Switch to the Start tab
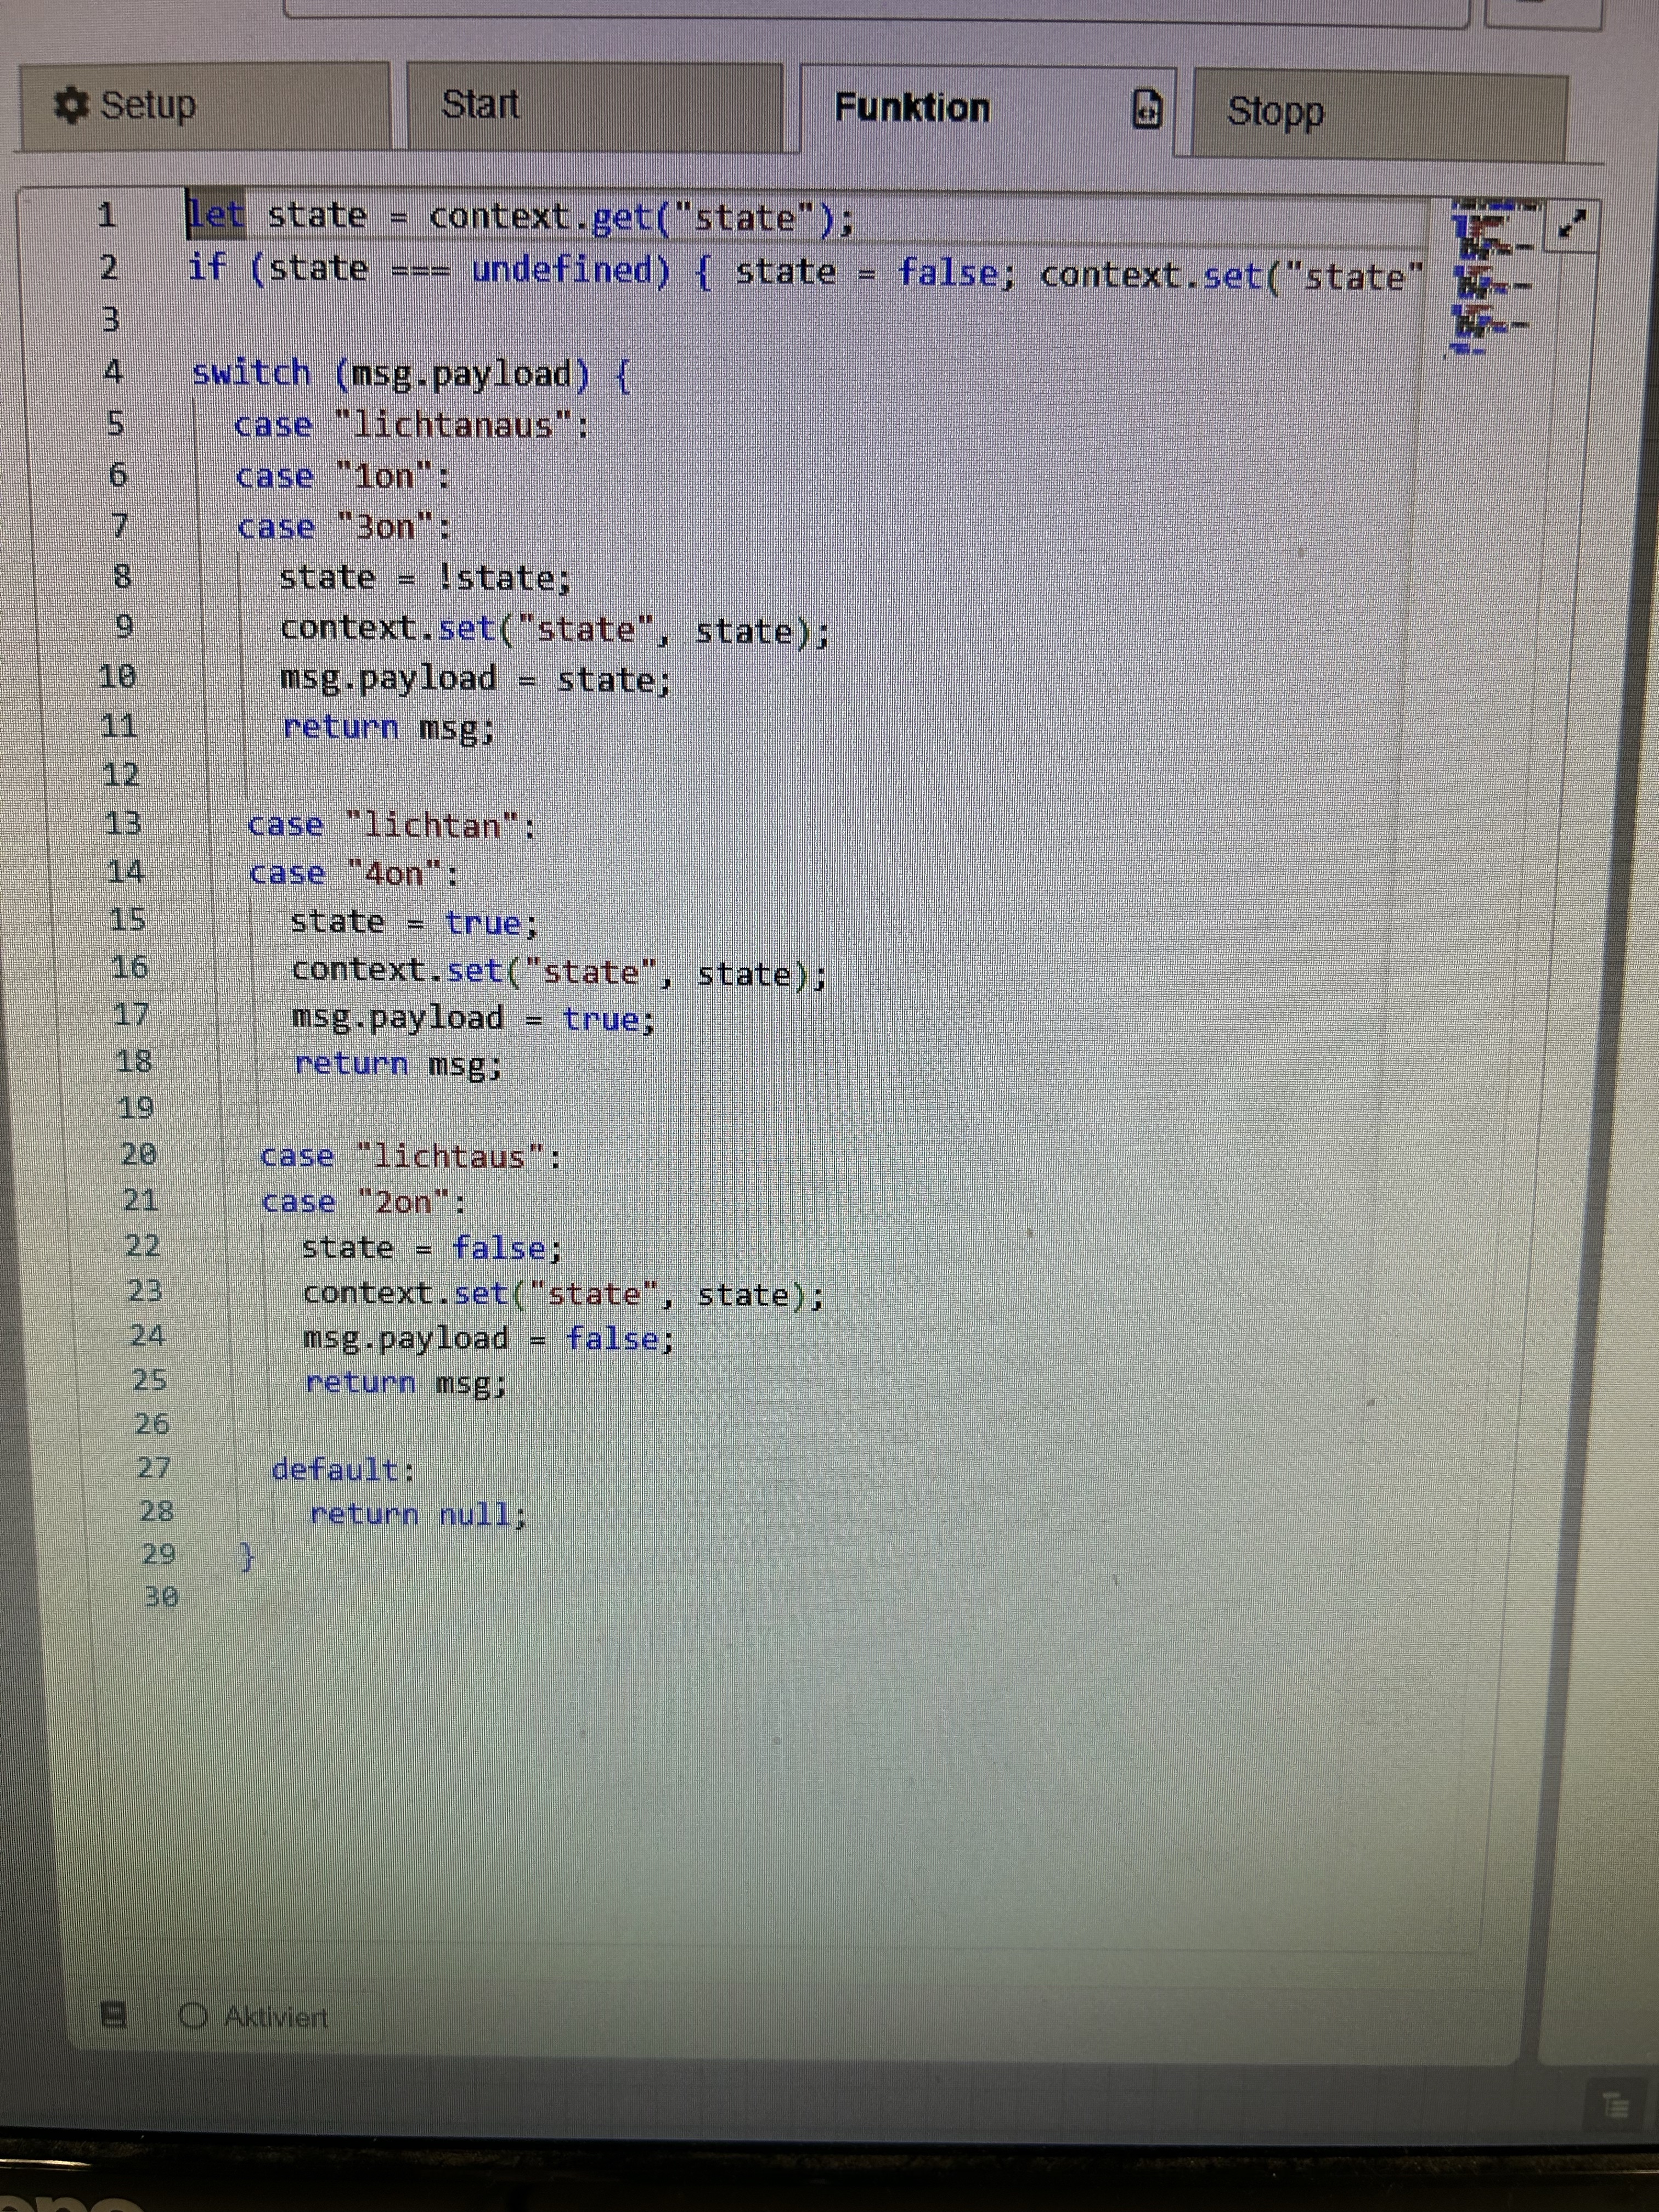1659x2212 pixels. click(594, 106)
